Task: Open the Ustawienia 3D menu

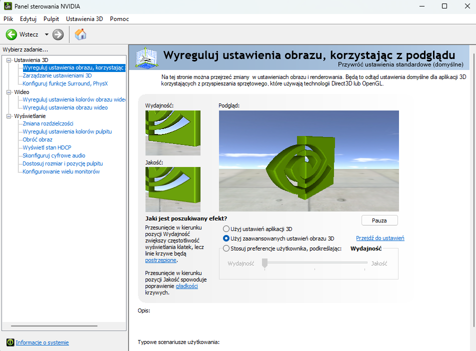Action: click(84, 19)
